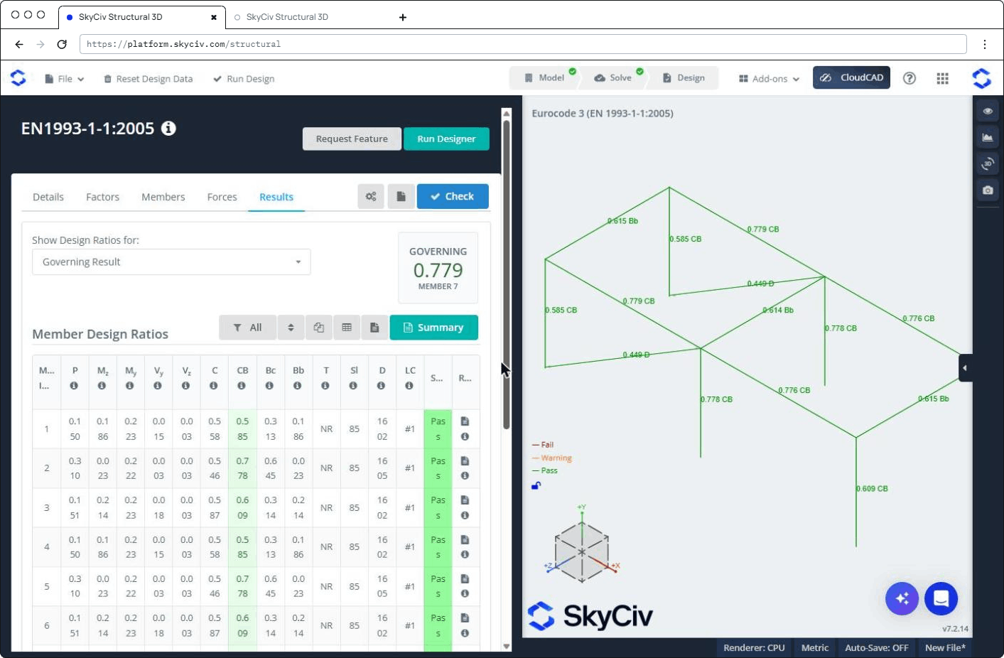This screenshot has width=1004, height=658.
Task: Click the info icon under the CB column
Action: pos(242,386)
